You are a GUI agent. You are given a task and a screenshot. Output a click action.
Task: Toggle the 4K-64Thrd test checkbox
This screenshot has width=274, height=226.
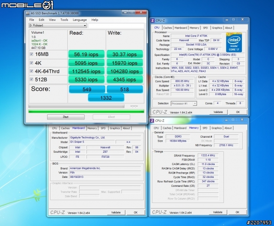pos(31,71)
